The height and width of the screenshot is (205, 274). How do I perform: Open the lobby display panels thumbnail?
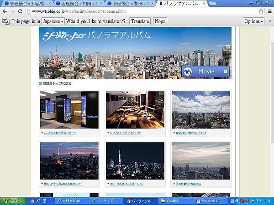(69, 110)
